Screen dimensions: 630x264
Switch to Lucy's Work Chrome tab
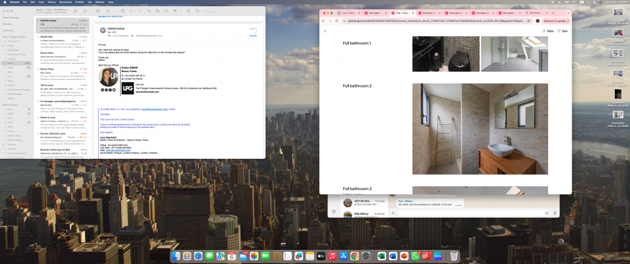(349, 13)
